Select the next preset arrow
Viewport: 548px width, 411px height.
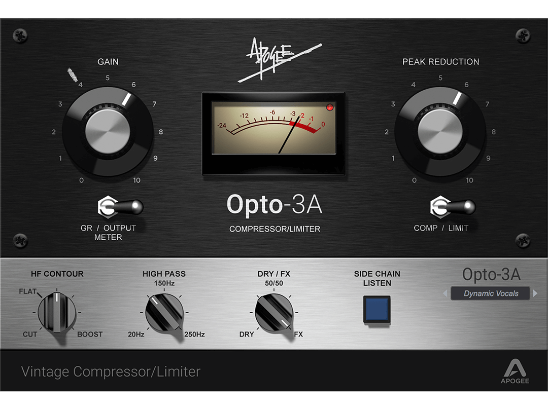[535, 293]
